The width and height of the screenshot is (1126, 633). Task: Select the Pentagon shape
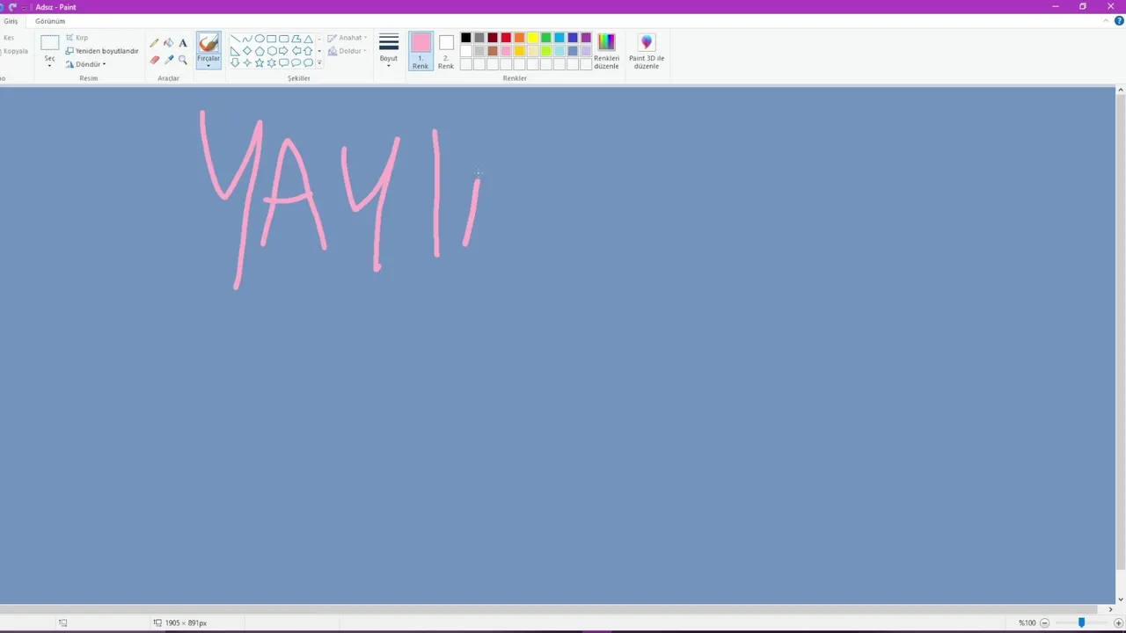[x=260, y=51]
